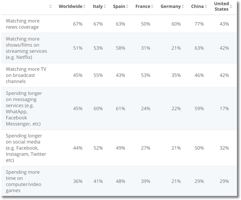Select the Germany column header text
Image resolution: width=241 pixels, height=200 pixels.
tap(171, 6)
